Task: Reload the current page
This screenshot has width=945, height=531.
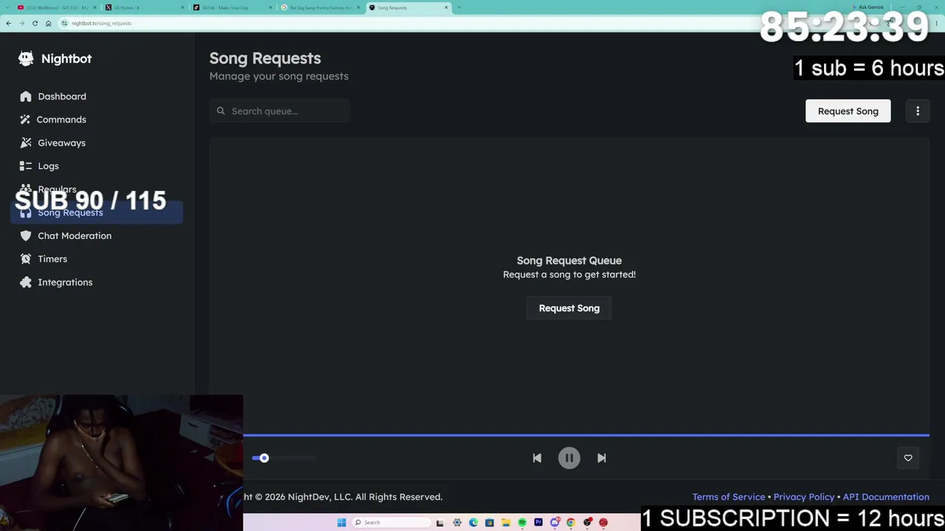Action: [35, 23]
